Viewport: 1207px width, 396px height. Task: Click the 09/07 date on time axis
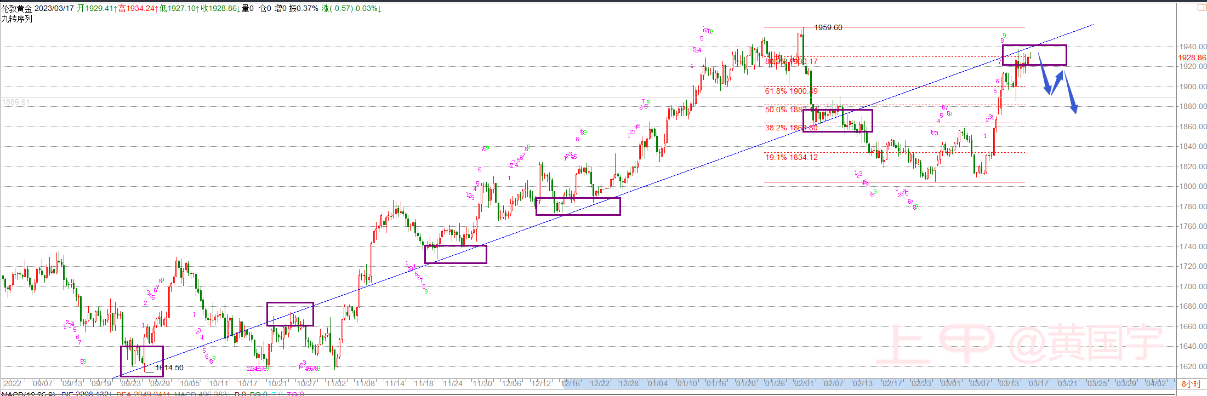point(43,383)
